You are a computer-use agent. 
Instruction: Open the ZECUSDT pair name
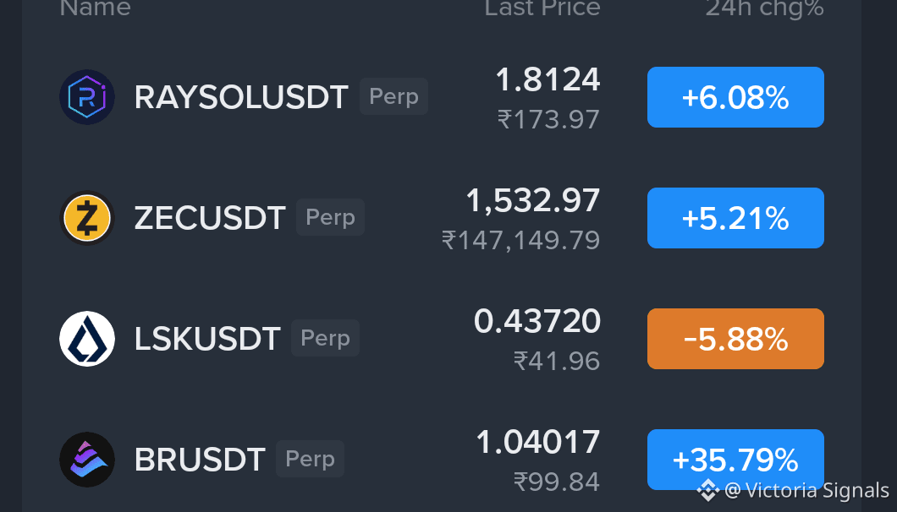209,218
